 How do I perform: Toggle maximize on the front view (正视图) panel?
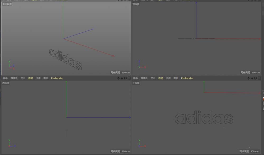[259, 78]
